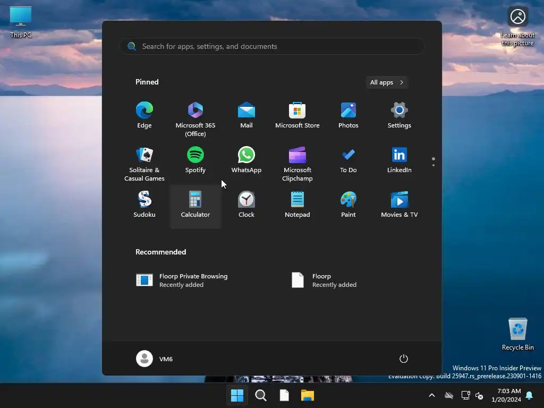Open File Explorer from taskbar
The width and height of the screenshot is (544, 408).
308,395
